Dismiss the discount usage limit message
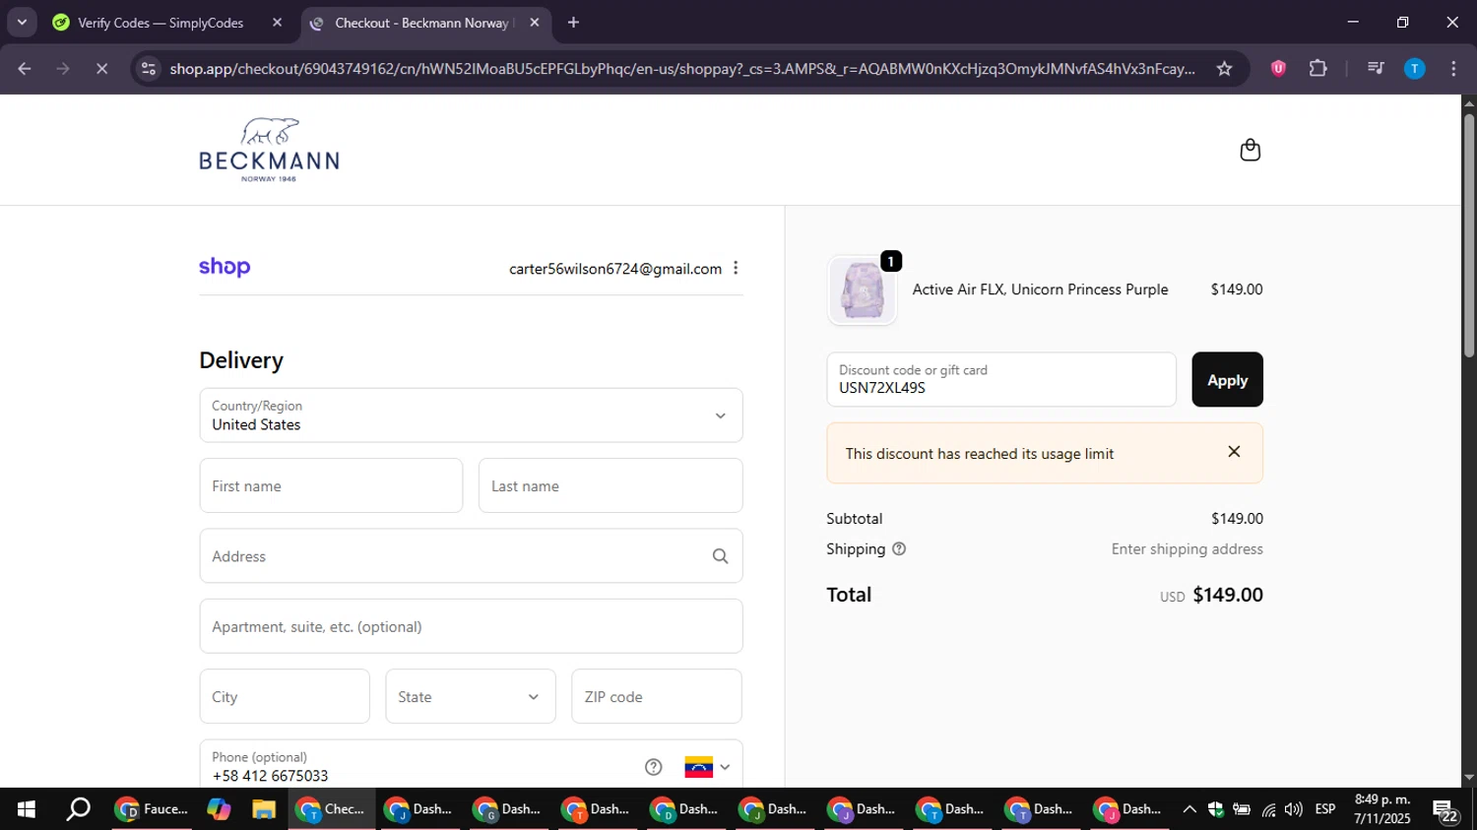 [x=1234, y=452]
